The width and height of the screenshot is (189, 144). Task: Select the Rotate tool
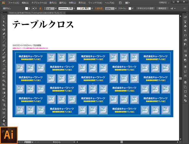[4, 65]
